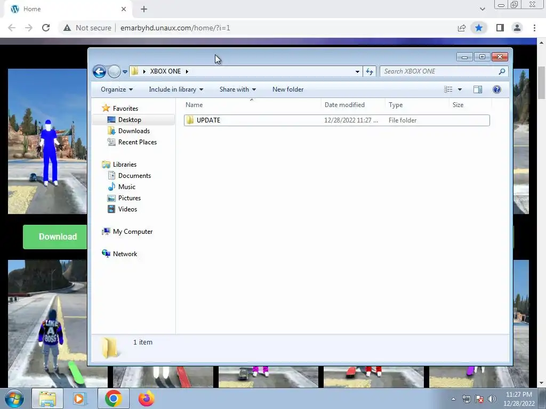
Task: Click the folder icon in address bar
Action: (134, 71)
